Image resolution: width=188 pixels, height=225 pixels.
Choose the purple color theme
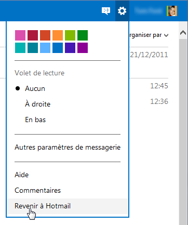click(83, 48)
